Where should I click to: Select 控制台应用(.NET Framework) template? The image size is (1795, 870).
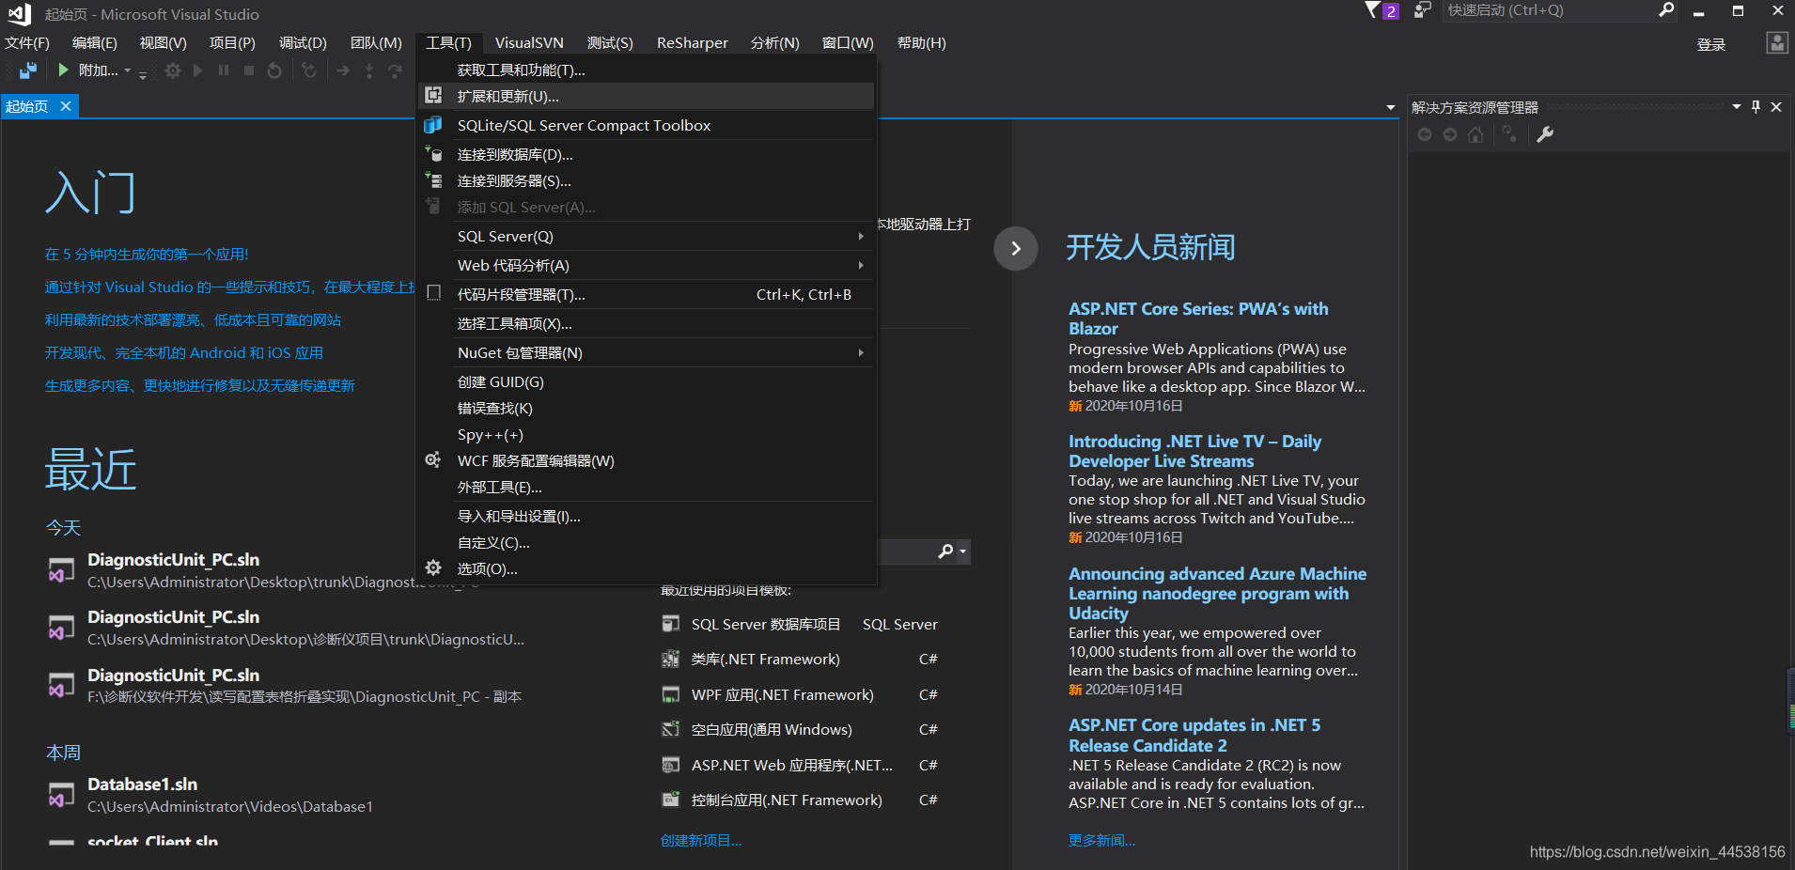pos(787,800)
